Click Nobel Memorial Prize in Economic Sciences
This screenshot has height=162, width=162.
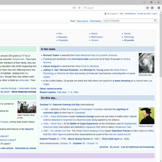[96, 55]
